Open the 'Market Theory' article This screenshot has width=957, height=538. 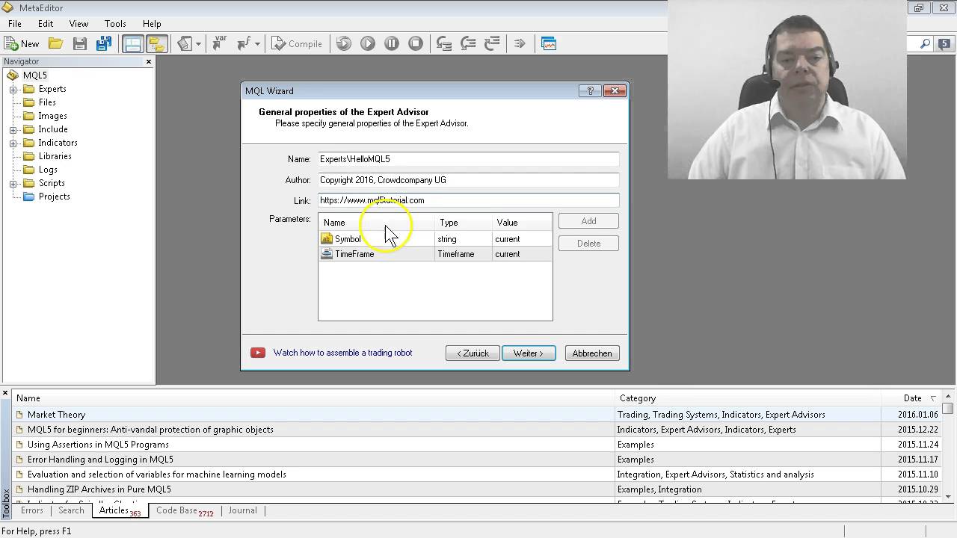click(x=57, y=415)
